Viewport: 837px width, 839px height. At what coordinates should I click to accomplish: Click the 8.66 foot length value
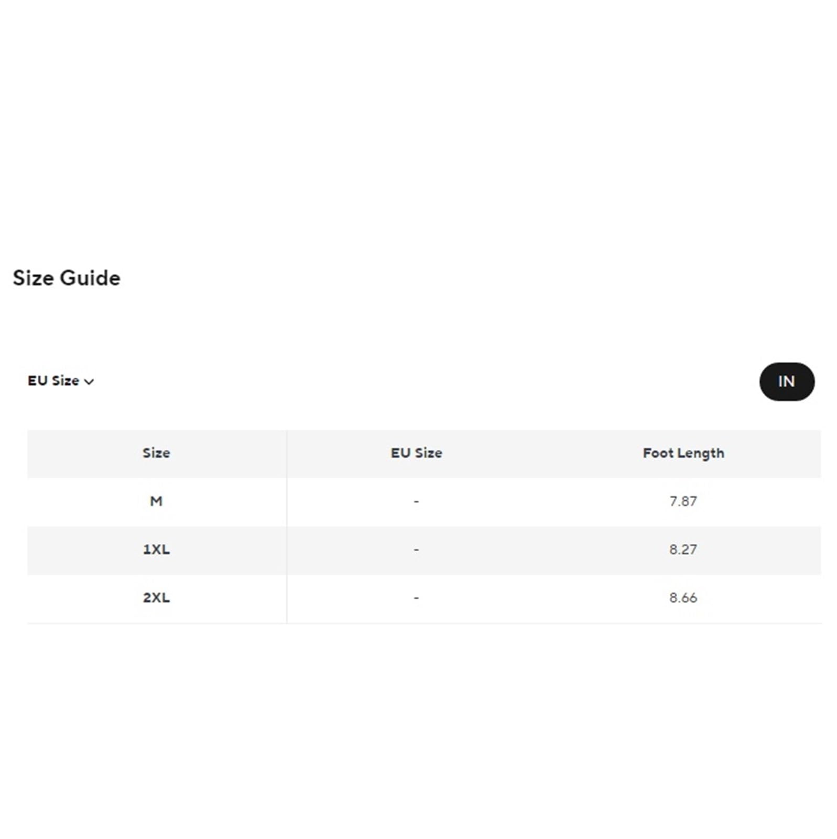tap(683, 598)
